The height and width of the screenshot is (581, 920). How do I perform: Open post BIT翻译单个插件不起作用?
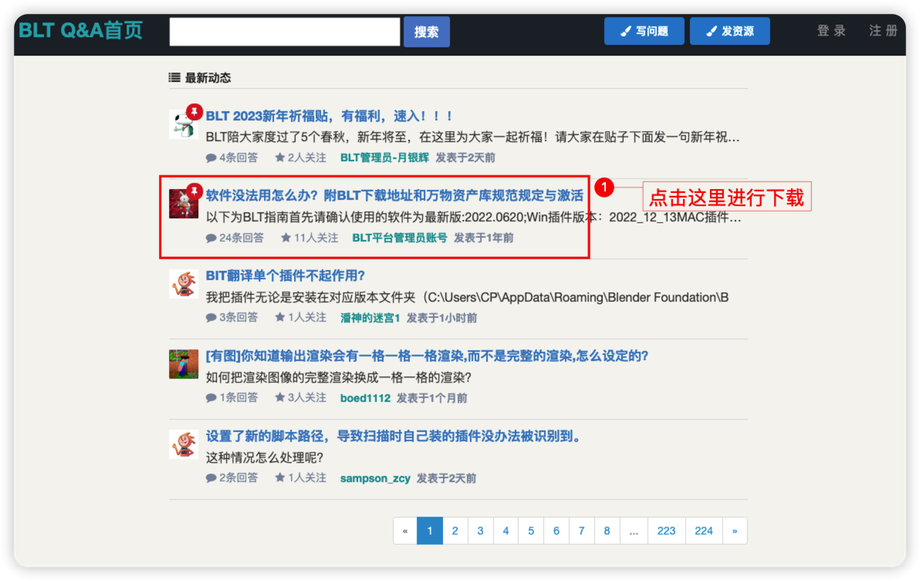285,275
